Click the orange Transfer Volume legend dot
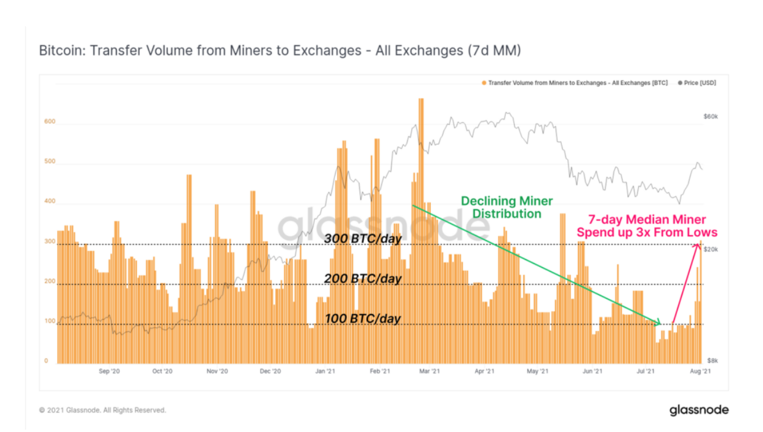 tap(484, 83)
